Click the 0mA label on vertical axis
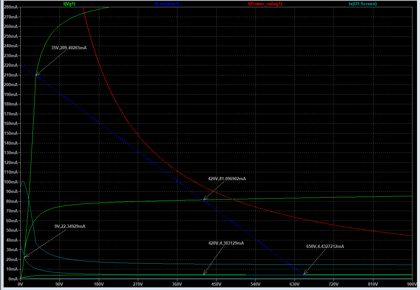This screenshot has height=290, width=420. point(12,279)
